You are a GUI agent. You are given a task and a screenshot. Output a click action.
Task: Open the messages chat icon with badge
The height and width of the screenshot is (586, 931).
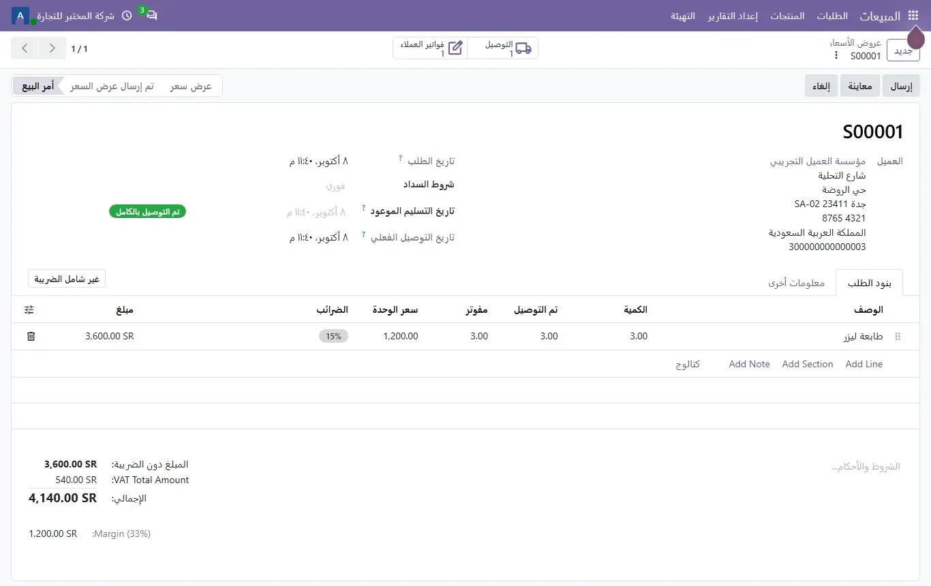click(x=152, y=15)
